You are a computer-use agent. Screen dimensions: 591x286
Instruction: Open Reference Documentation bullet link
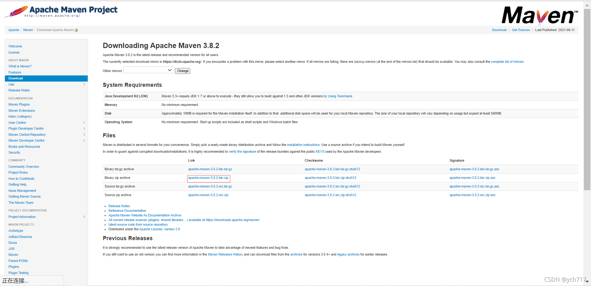click(127, 211)
